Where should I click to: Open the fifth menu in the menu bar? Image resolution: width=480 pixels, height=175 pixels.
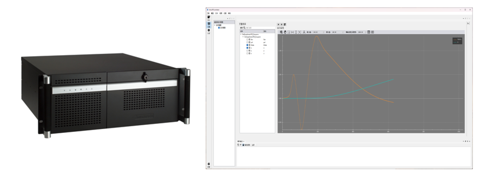pos(225,13)
